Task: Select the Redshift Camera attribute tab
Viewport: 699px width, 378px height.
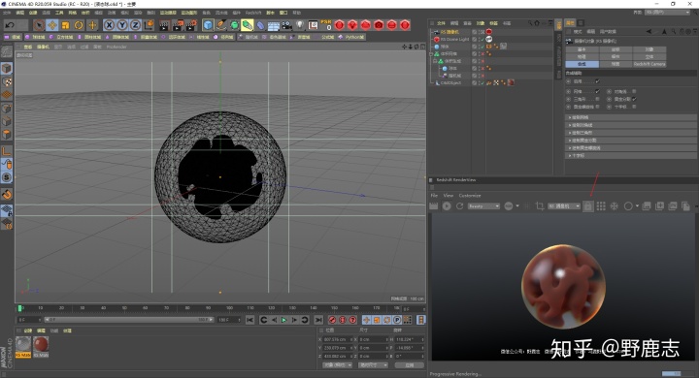Action: click(649, 64)
